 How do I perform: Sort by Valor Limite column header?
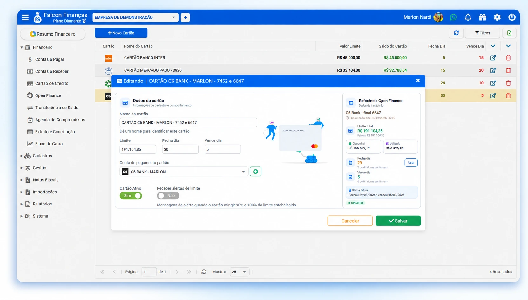(x=350, y=46)
